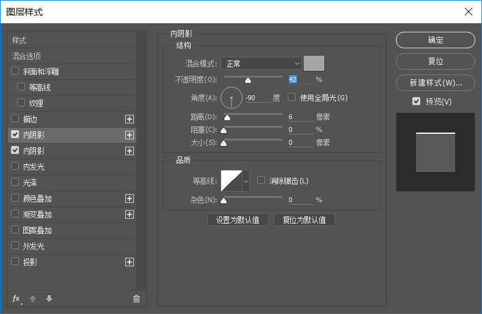Click the 设置为默认值 button
The image size is (482, 314).
(x=238, y=220)
